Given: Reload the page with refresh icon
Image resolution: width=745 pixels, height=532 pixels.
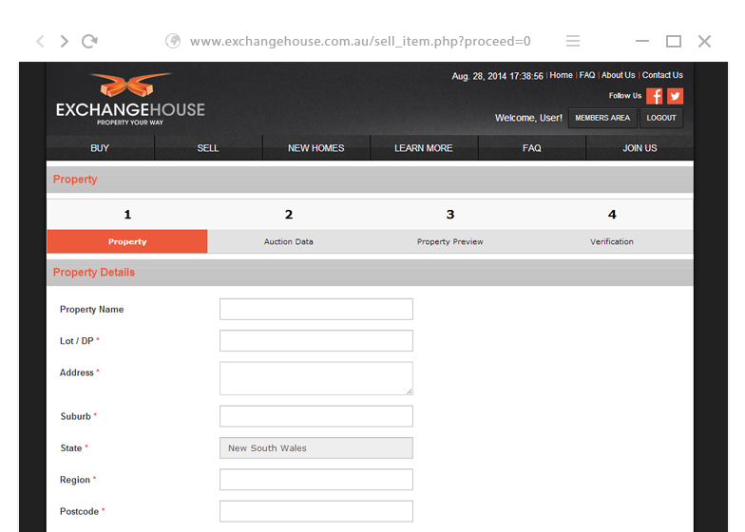Looking at the screenshot, I should (x=90, y=41).
